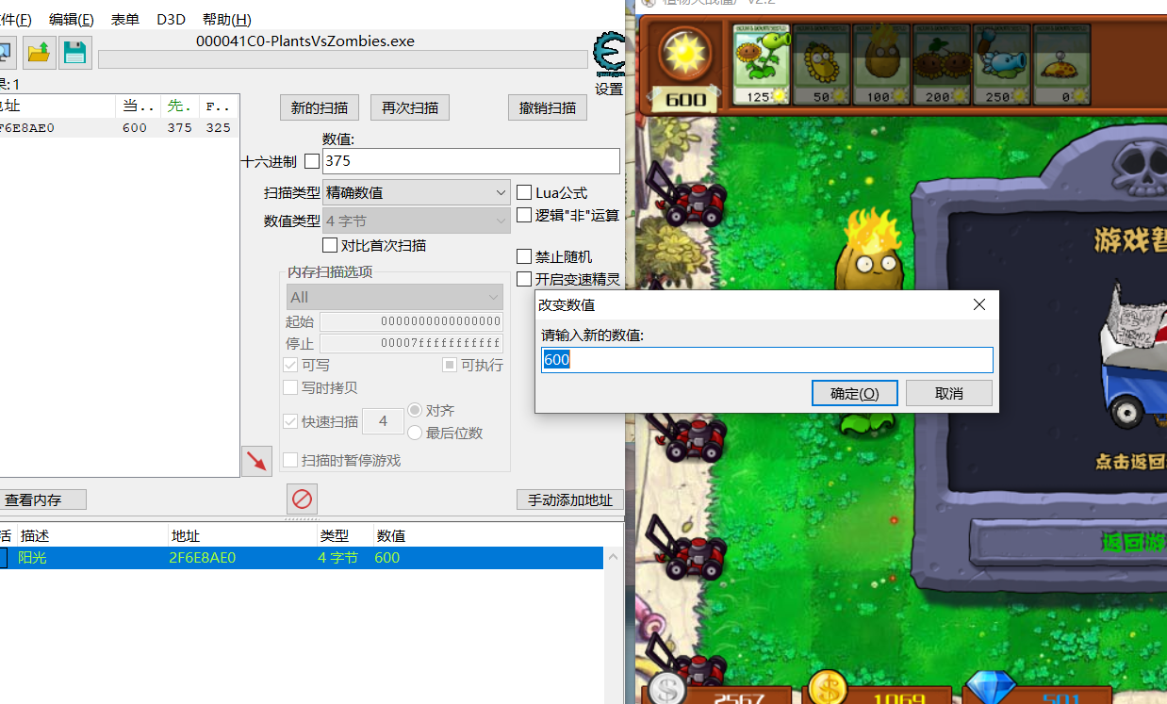
Task: Select the 50-cost sunflower seed card
Action: [x=821, y=63]
